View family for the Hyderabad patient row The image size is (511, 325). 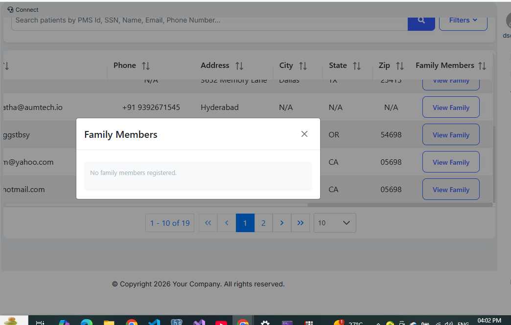451,108
